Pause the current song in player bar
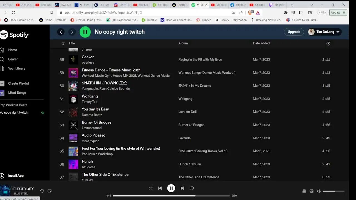This screenshot has width=356, height=200. (x=171, y=188)
